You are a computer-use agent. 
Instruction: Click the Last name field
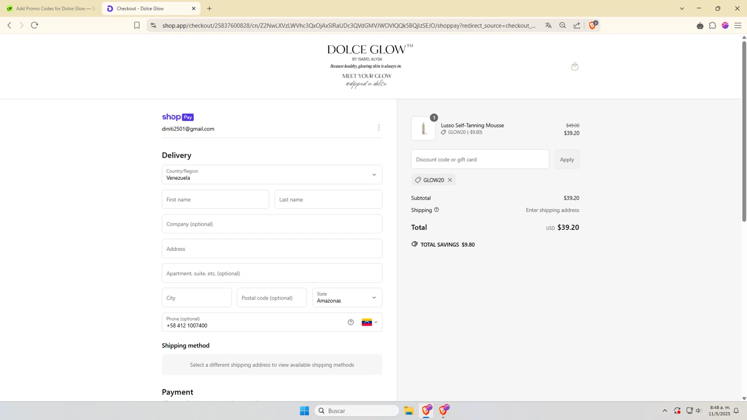[328, 200]
